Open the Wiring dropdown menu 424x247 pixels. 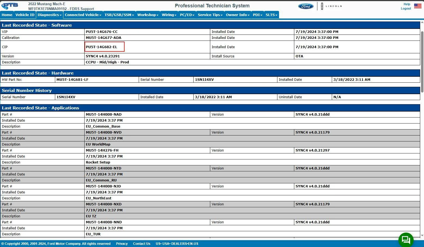click(169, 15)
